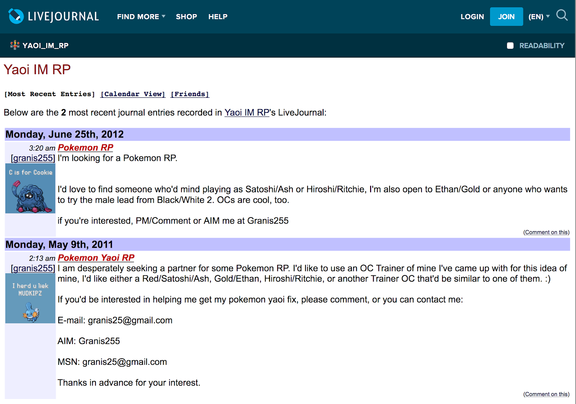Open the Pokemon RP entry title
This screenshot has width=576, height=404.
85,148
